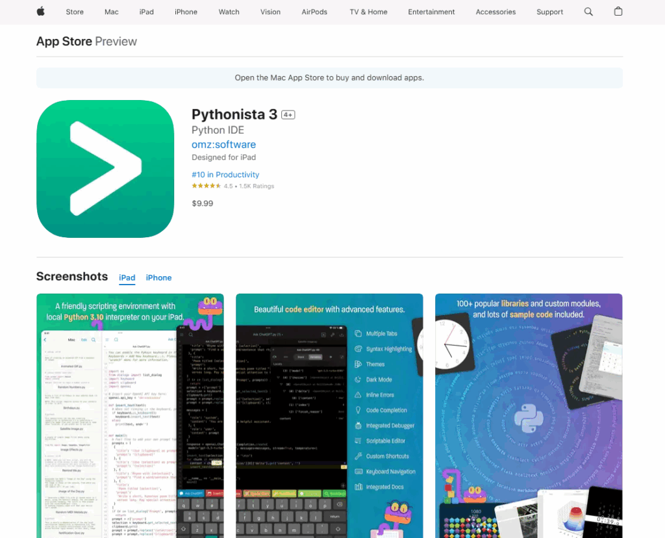Image resolution: width=665 pixels, height=538 pixels.
Task: Open the code editor features screenshot
Action: pyautogui.click(x=329, y=416)
